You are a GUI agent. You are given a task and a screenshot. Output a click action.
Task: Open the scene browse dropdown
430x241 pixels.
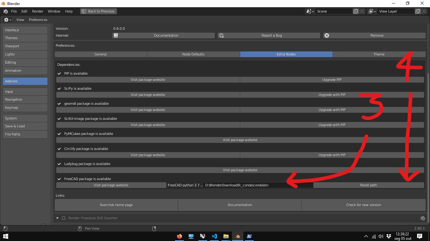310,11
